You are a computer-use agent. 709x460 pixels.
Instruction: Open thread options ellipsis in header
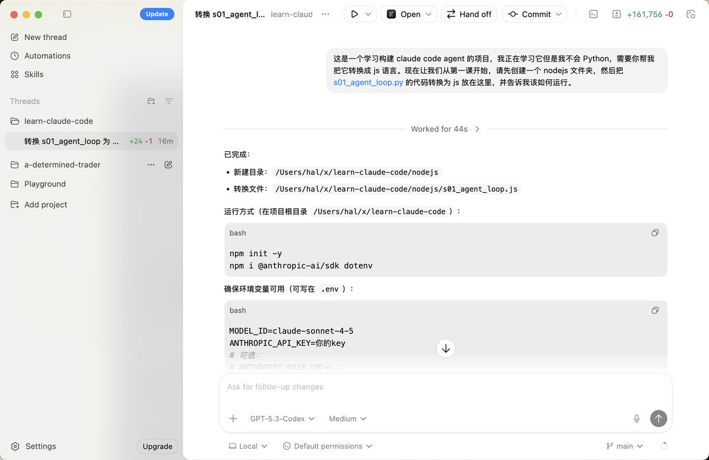click(x=326, y=14)
